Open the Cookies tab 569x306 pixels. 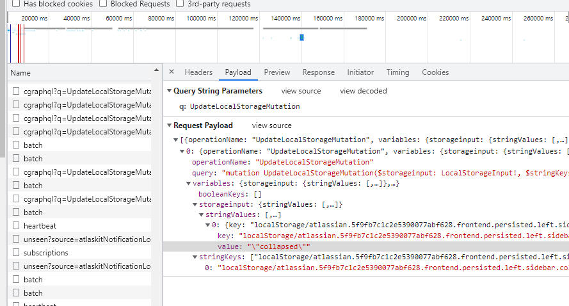click(x=435, y=72)
